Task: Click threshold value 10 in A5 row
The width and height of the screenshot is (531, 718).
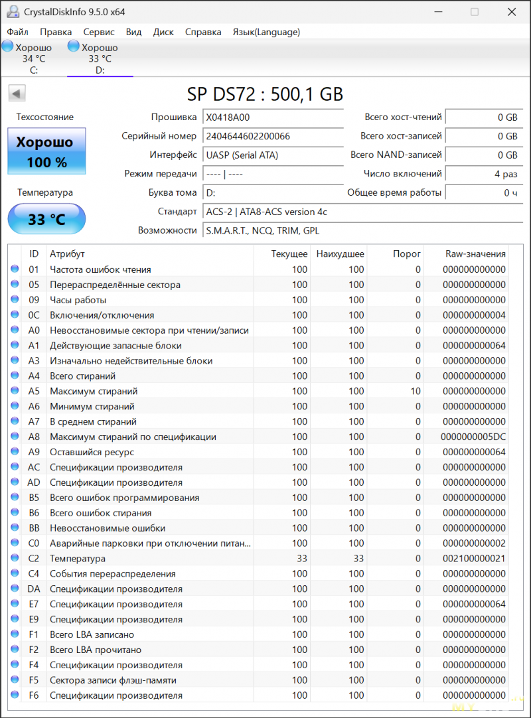Action: click(x=416, y=391)
